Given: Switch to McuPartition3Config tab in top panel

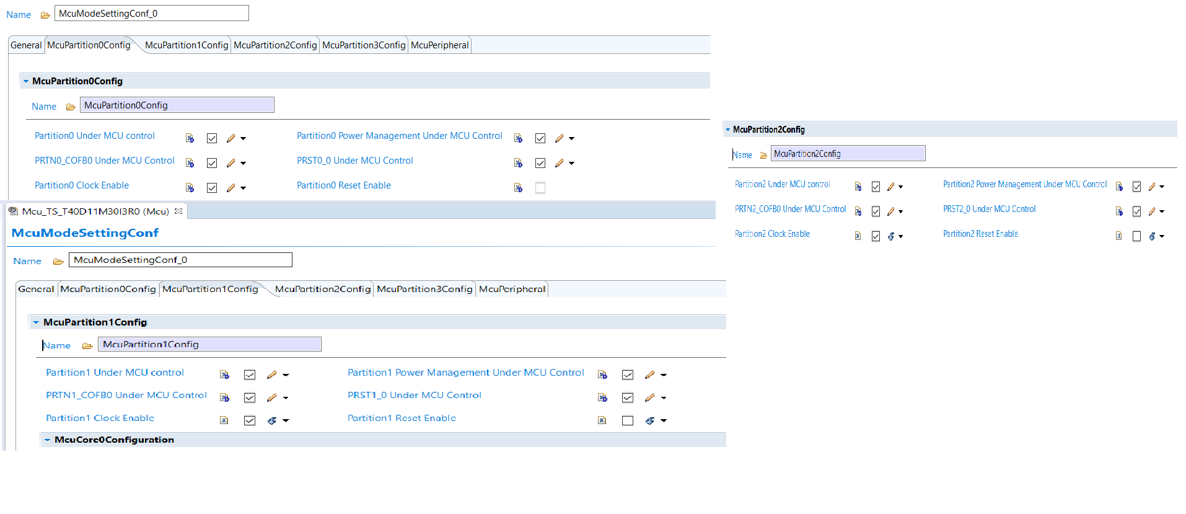Looking at the screenshot, I should 364,45.
